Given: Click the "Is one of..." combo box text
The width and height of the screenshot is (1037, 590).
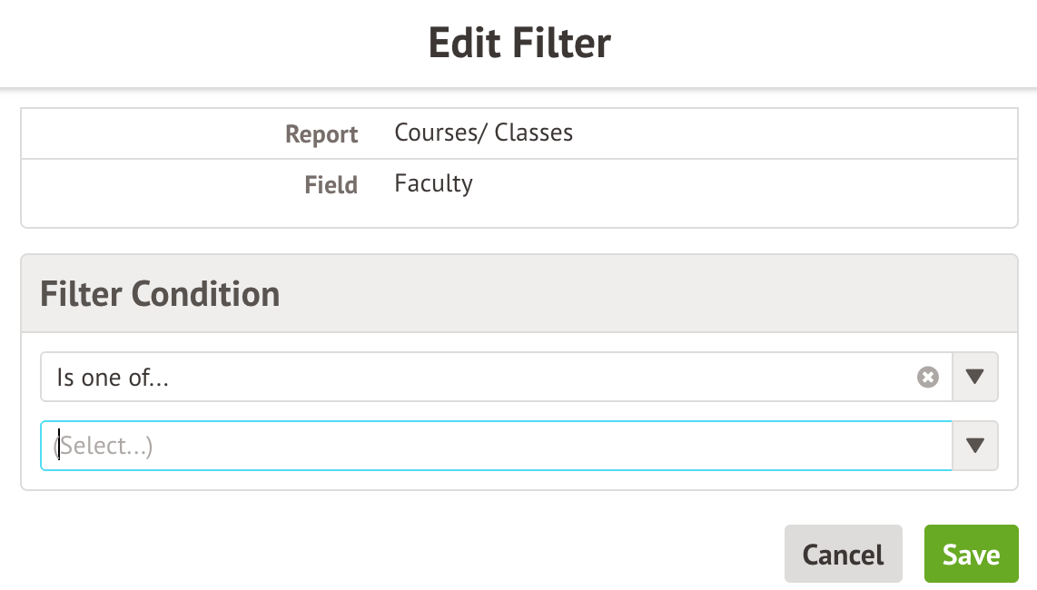Looking at the screenshot, I should (x=114, y=378).
